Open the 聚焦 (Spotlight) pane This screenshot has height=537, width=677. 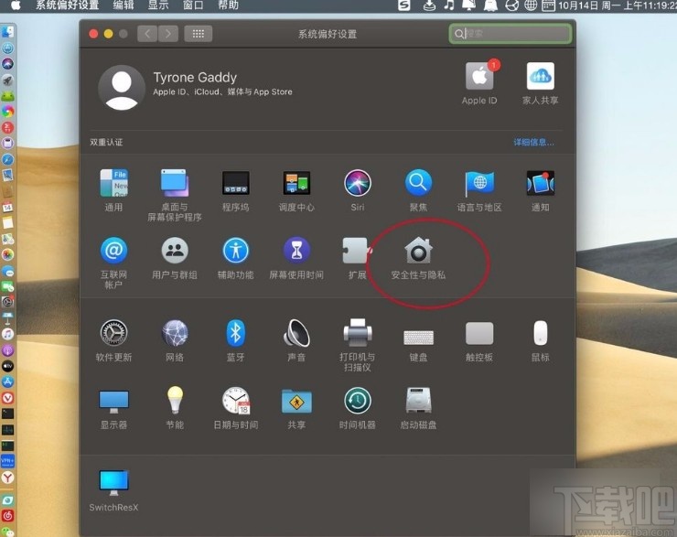click(418, 183)
